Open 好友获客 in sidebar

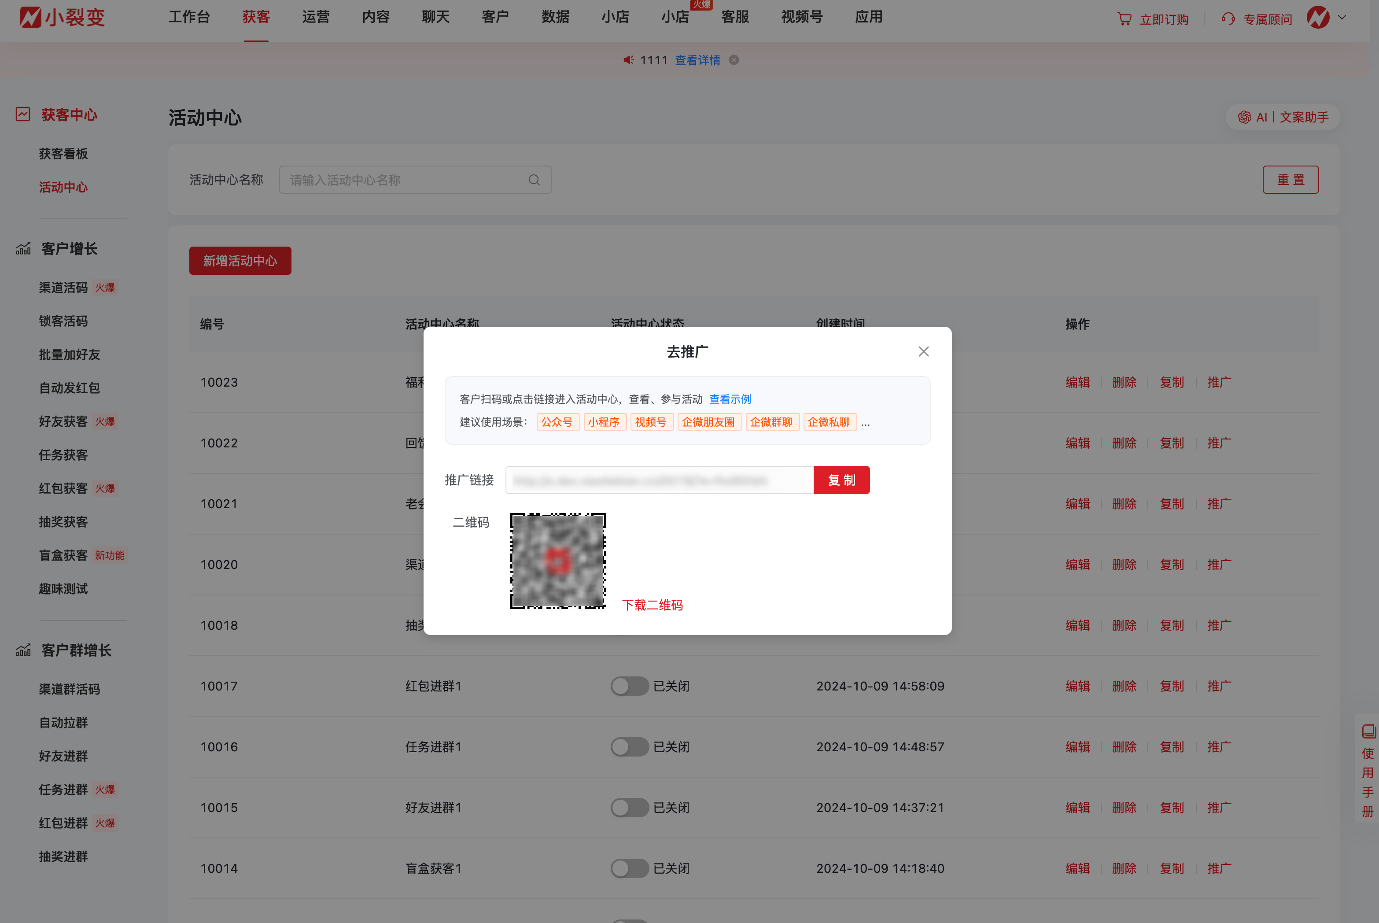63,421
